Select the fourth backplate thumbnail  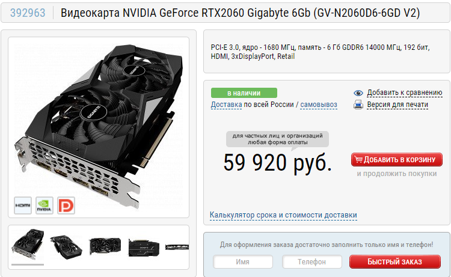pos(144,248)
